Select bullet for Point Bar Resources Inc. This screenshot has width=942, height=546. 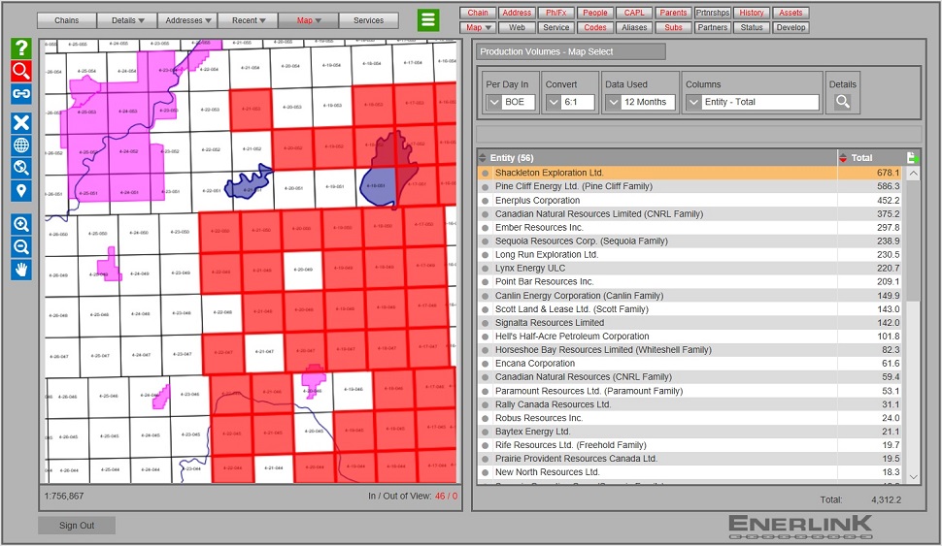(x=485, y=282)
